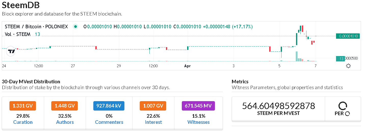The width and height of the screenshot is (373, 134).
Task: Click the STEEM PER MVEST label
Action: coord(278,113)
